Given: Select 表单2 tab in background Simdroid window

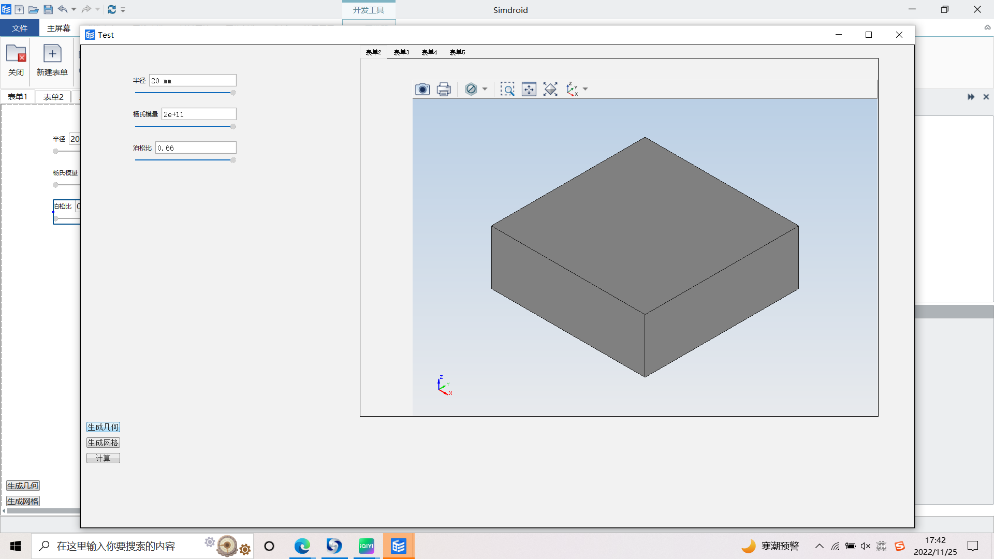Looking at the screenshot, I should pos(53,97).
